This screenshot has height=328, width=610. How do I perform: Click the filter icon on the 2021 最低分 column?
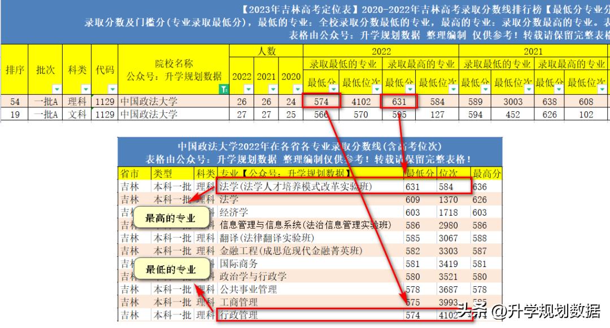[484, 88]
